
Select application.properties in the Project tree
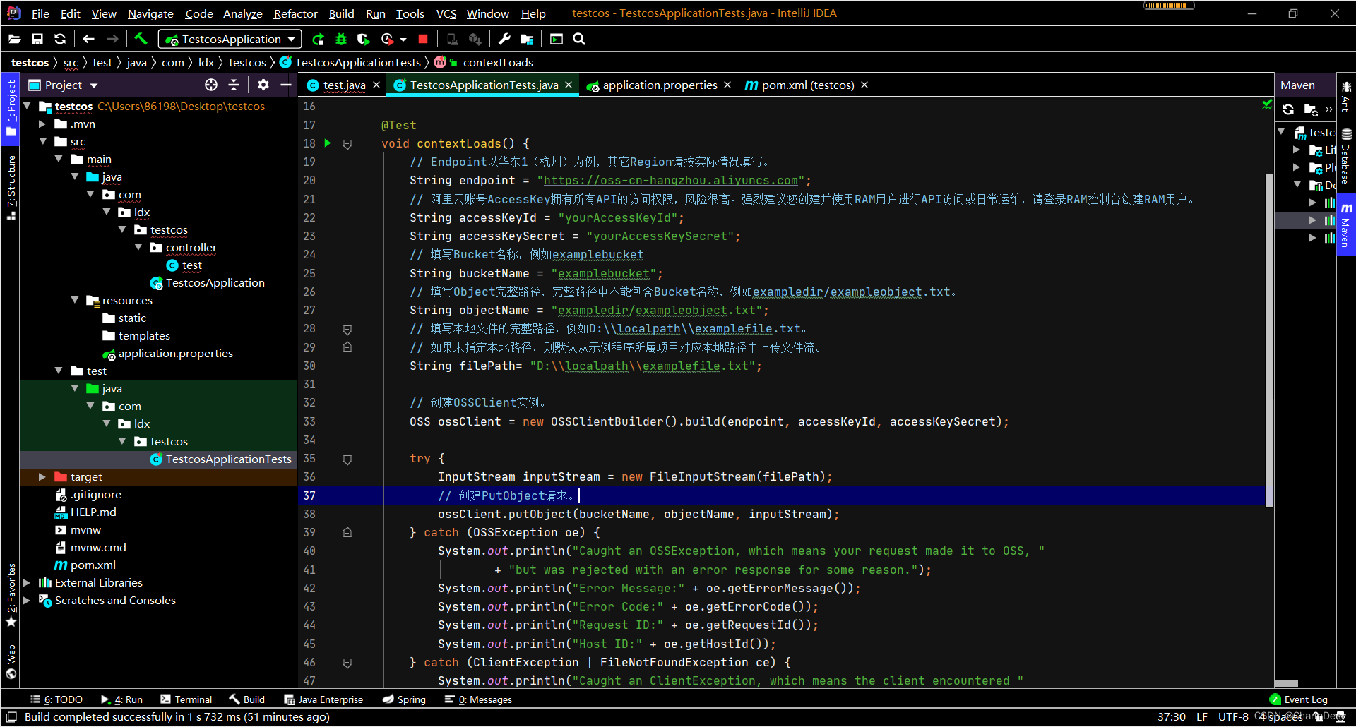[175, 354]
